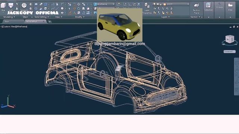Expand the Draw panel
The height and width of the screenshot is (134, 239).
tap(59, 17)
